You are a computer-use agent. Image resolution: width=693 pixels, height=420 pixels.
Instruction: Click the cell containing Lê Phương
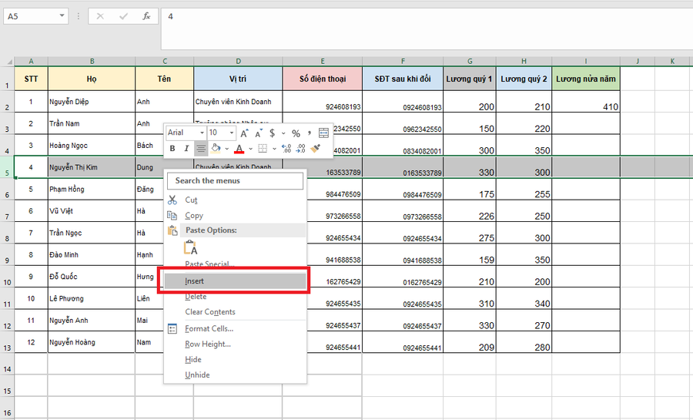92,298
